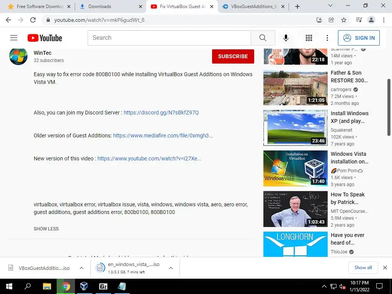Expand options for en_windows_vista download
The width and height of the screenshot is (392, 294).
pos(171,268)
